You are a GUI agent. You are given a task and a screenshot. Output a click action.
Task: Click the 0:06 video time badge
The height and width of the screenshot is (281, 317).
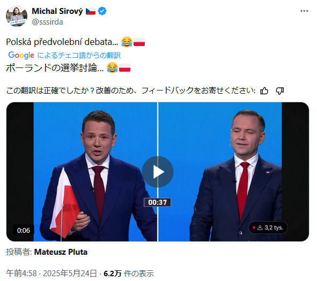24,230
